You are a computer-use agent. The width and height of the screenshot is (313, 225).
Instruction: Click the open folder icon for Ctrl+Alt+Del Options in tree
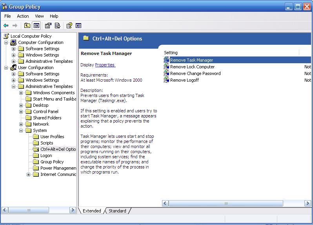point(36,149)
